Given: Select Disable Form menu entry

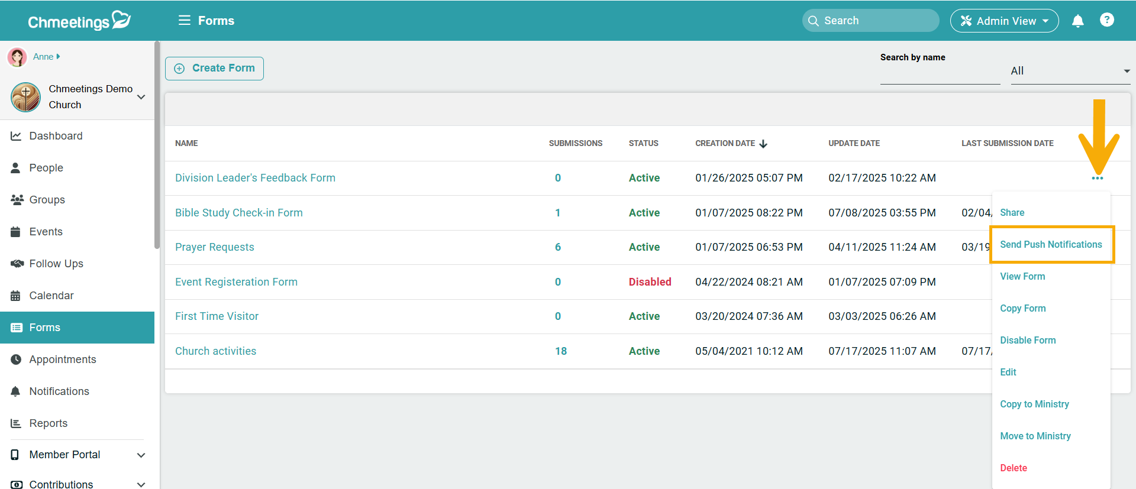Looking at the screenshot, I should click(1028, 340).
